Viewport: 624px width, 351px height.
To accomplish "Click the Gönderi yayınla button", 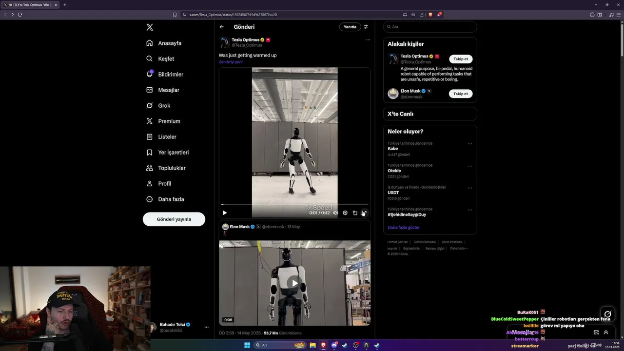I will pos(174,219).
